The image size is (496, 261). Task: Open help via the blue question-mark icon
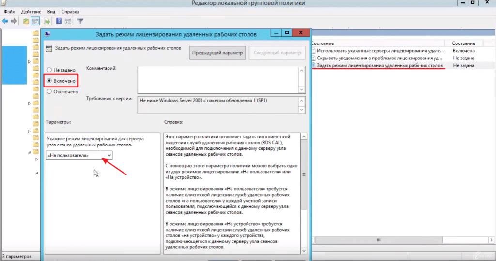coord(59,21)
